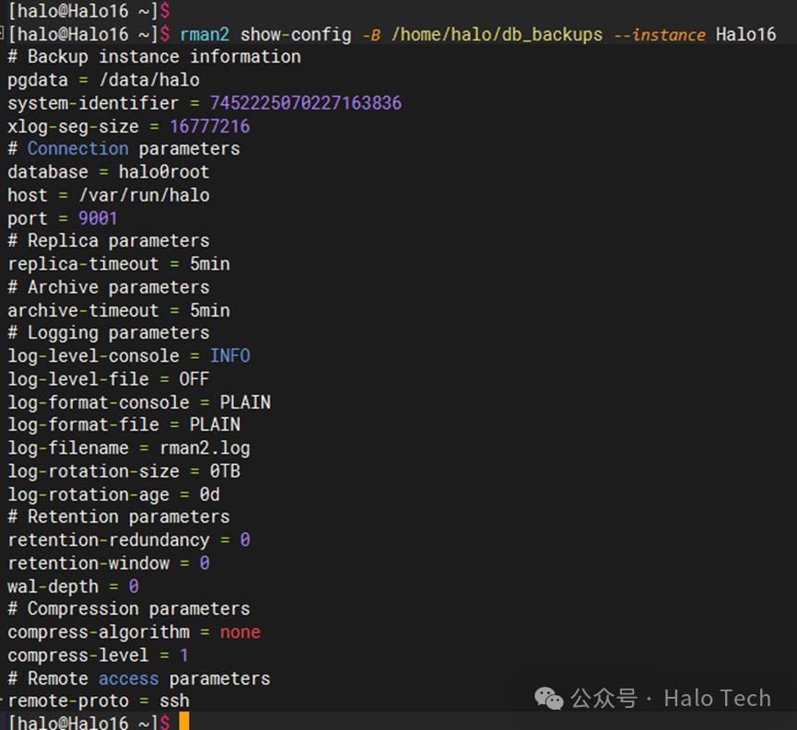Click the system-identifier number 7452225070227163836
The image size is (797, 730).
(306, 103)
